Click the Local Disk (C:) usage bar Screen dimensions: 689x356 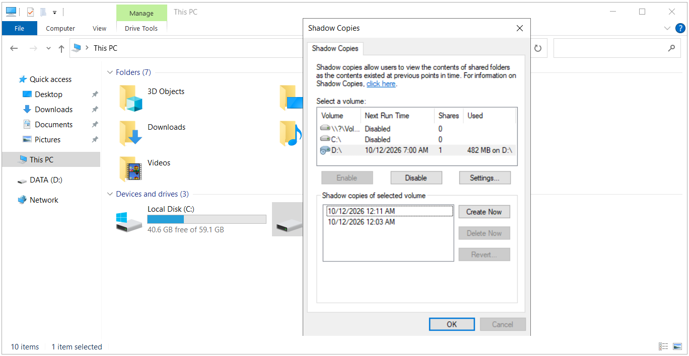[x=206, y=219]
